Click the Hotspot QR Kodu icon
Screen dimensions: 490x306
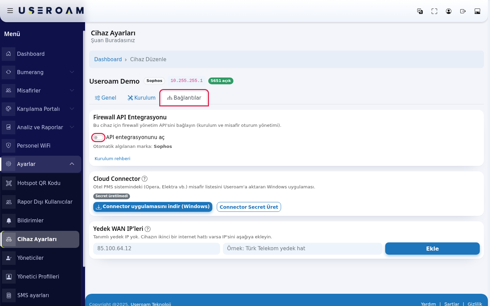click(9, 183)
